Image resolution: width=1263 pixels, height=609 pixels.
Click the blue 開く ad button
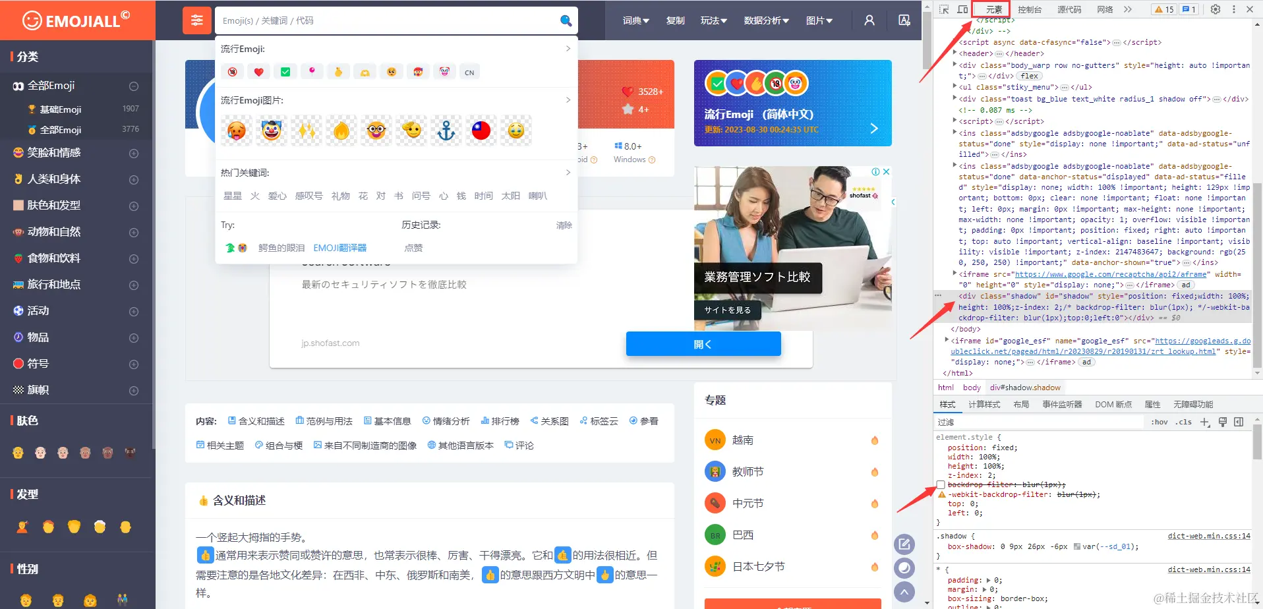[x=703, y=344]
